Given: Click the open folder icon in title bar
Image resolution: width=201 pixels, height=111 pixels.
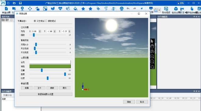Looking at the screenshot, I should tap(14, 3).
